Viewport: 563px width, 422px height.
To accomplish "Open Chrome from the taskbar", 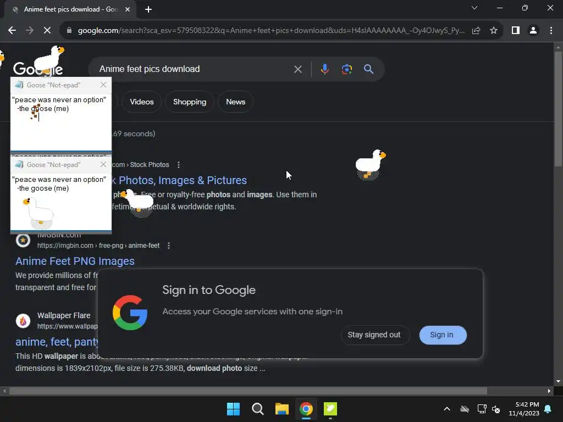I will pos(306,409).
